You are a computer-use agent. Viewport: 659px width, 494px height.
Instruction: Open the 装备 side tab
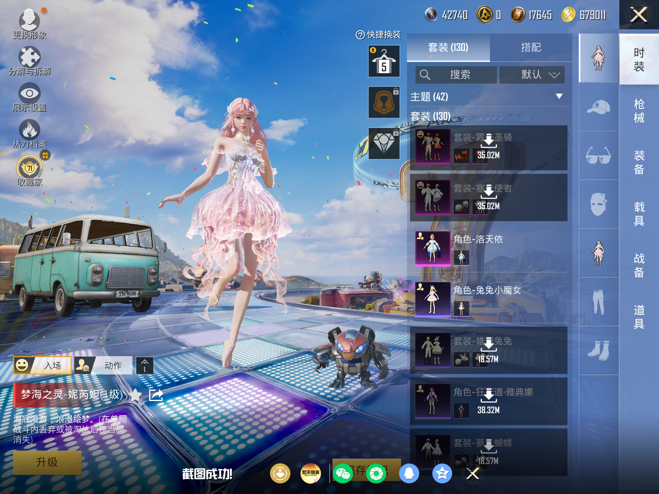639,163
